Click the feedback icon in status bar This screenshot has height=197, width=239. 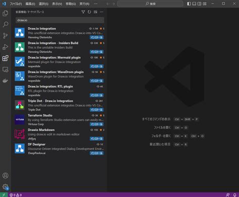tap(227, 195)
